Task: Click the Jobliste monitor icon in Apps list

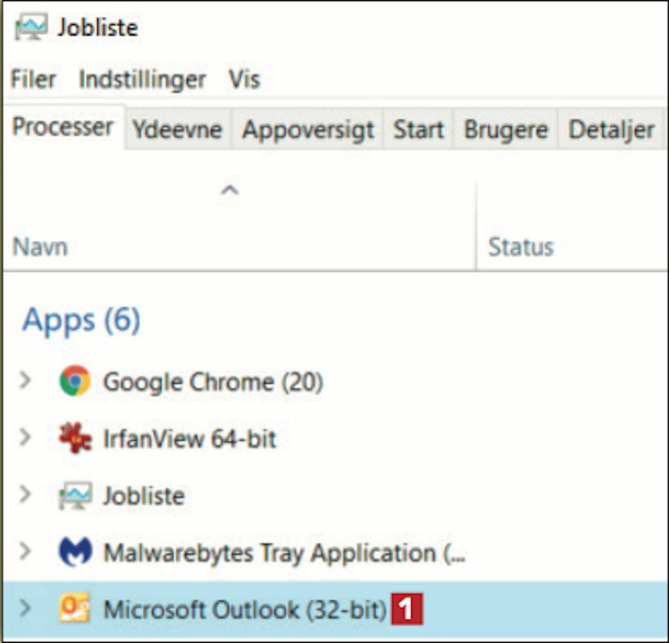Action: (75, 495)
